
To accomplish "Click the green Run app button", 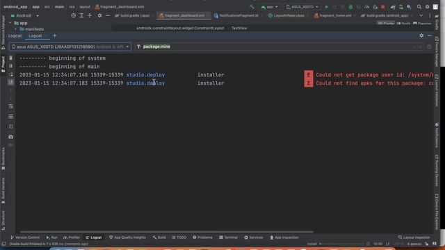I will (327, 7).
